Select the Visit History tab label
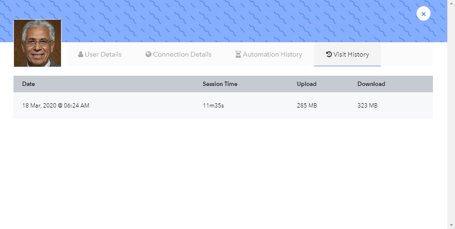 pyautogui.click(x=351, y=54)
